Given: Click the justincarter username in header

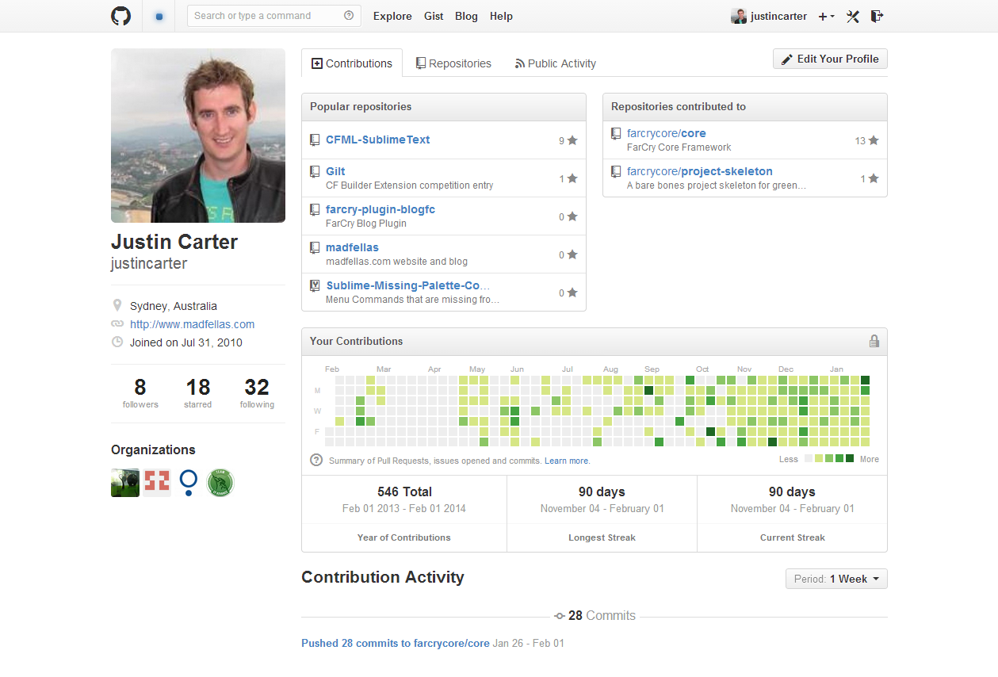Looking at the screenshot, I should tap(778, 16).
